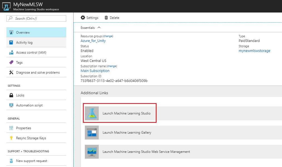Click the Web Service Management chart icon

point(92,152)
